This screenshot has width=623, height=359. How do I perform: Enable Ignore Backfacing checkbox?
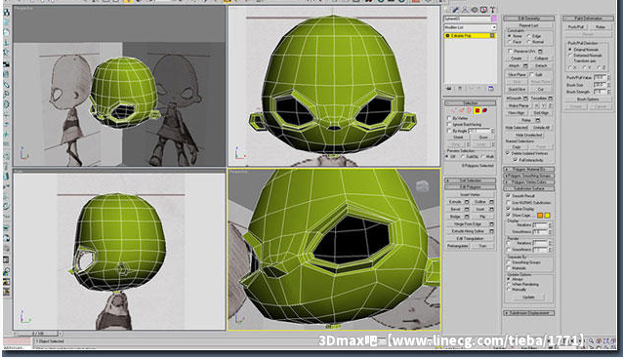(449, 124)
